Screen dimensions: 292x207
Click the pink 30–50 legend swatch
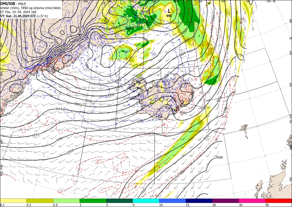click(252, 201)
